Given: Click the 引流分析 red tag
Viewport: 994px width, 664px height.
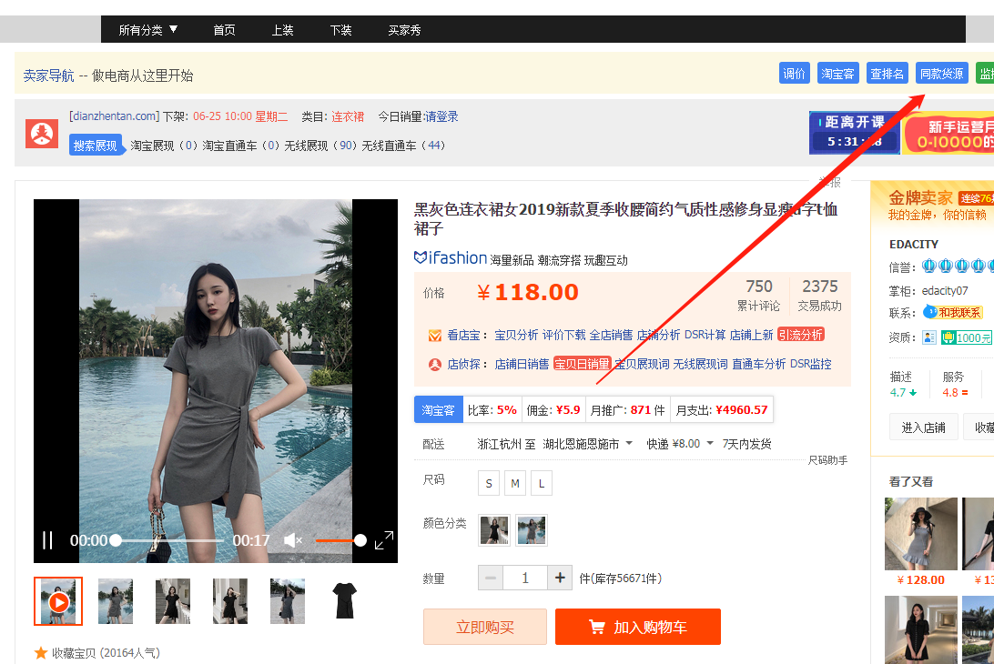Looking at the screenshot, I should [801, 335].
